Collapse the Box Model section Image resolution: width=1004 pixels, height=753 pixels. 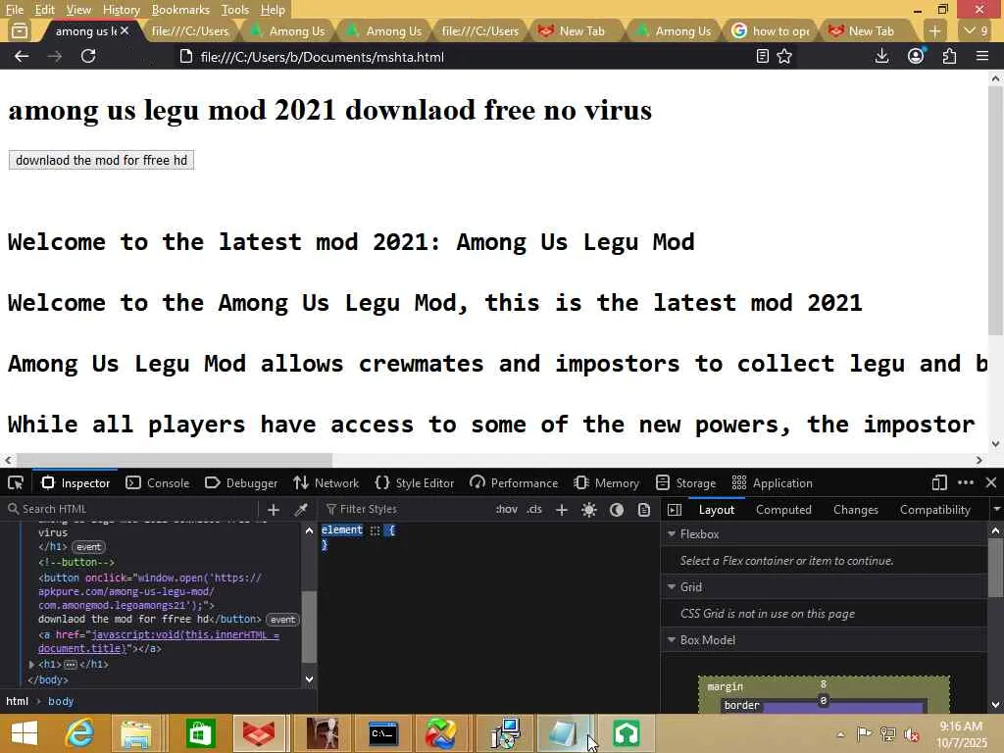click(x=672, y=639)
